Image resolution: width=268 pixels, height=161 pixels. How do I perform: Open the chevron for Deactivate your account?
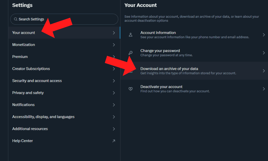coord(264,89)
